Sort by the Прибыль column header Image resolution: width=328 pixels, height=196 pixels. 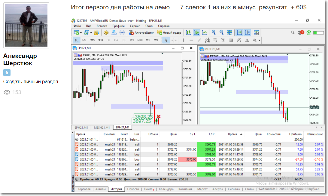tap(296, 134)
